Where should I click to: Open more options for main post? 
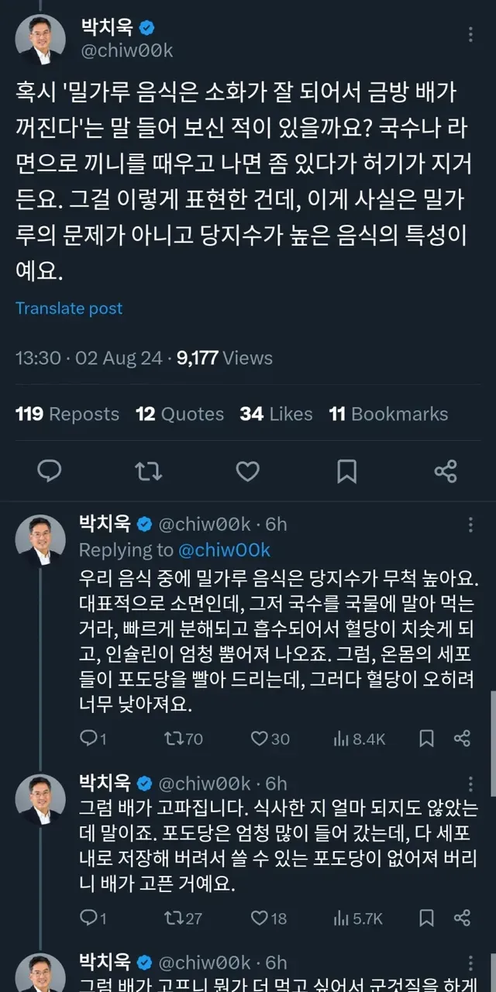(x=470, y=34)
